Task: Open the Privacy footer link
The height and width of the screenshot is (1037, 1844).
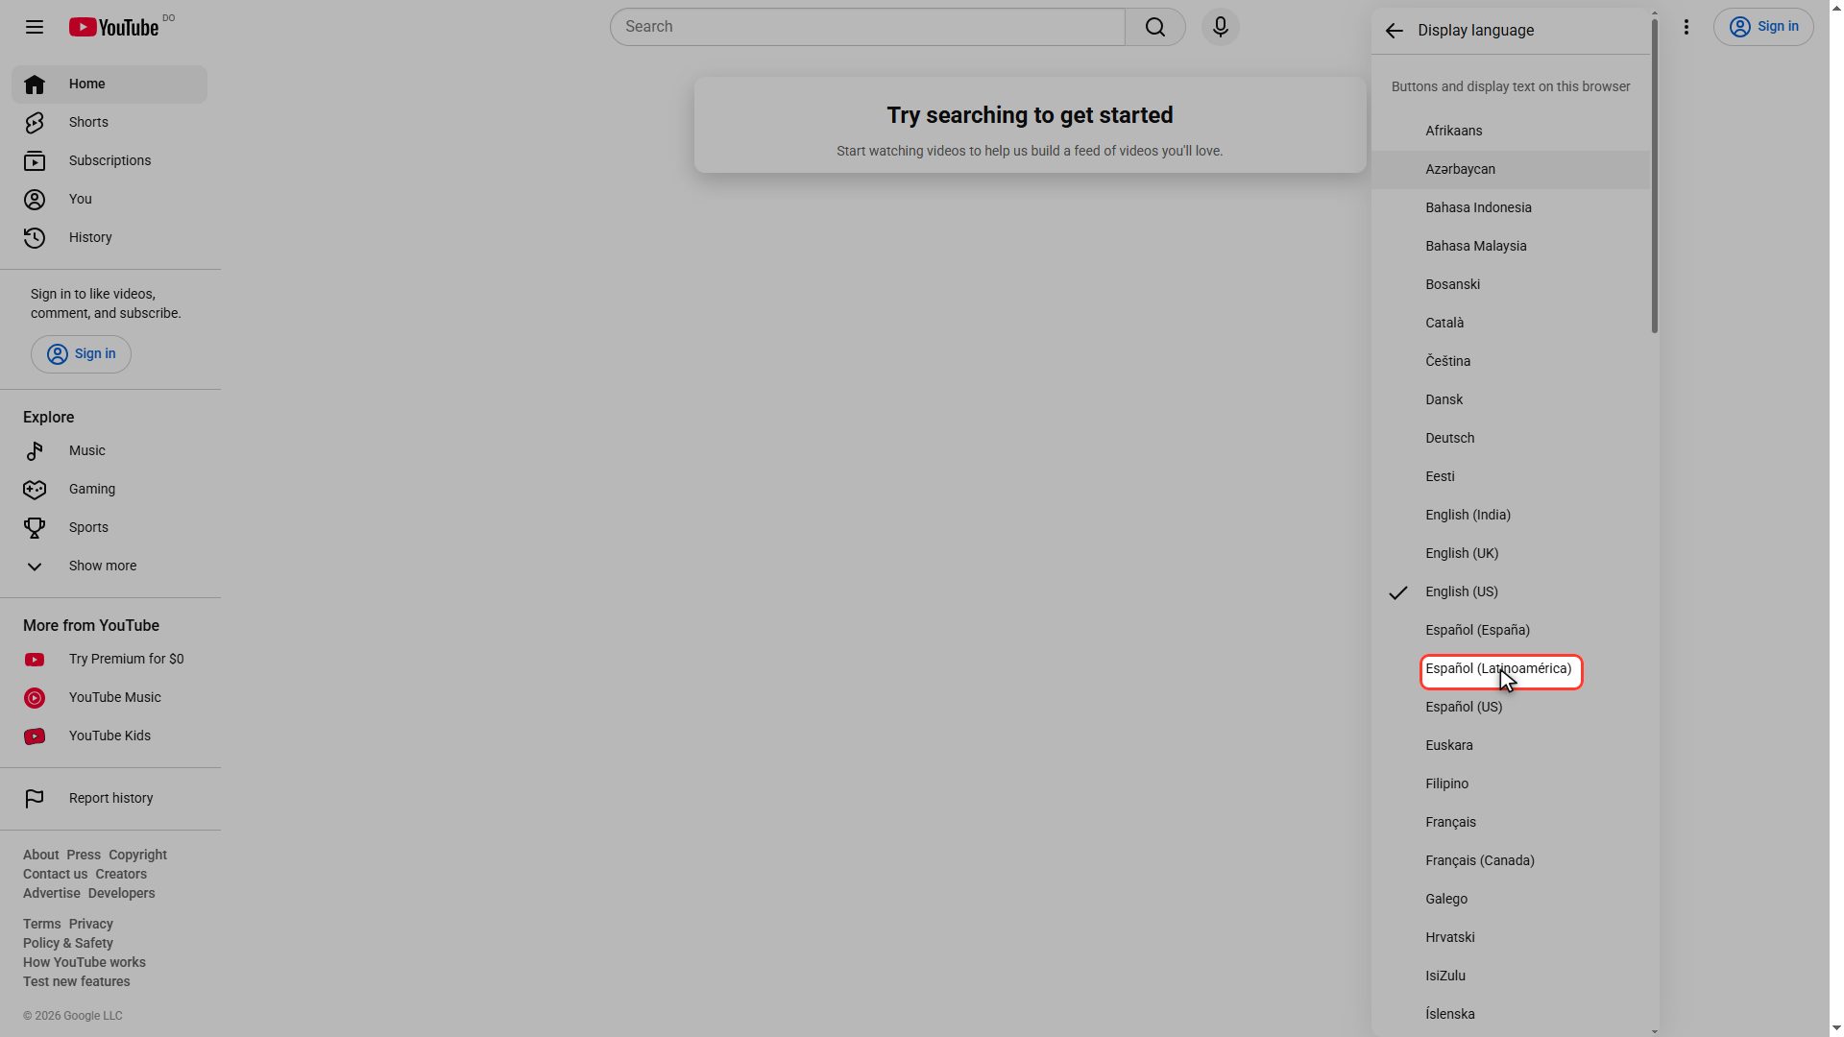Action: (x=91, y=925)
